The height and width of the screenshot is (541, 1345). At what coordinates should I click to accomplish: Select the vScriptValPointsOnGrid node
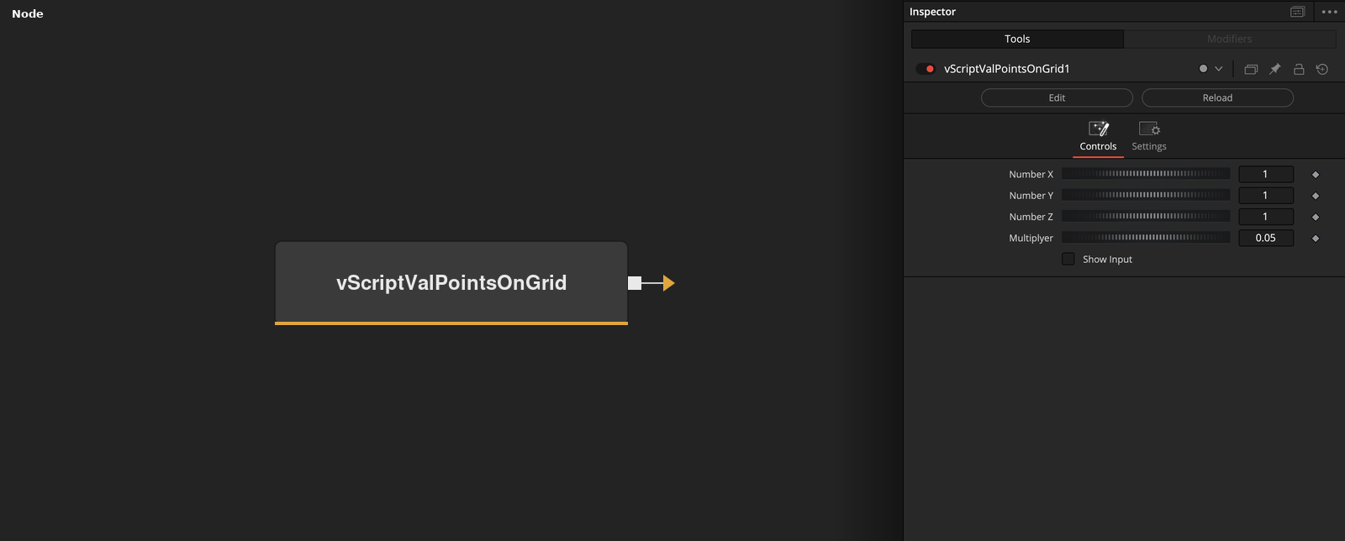tap(451, 283)
